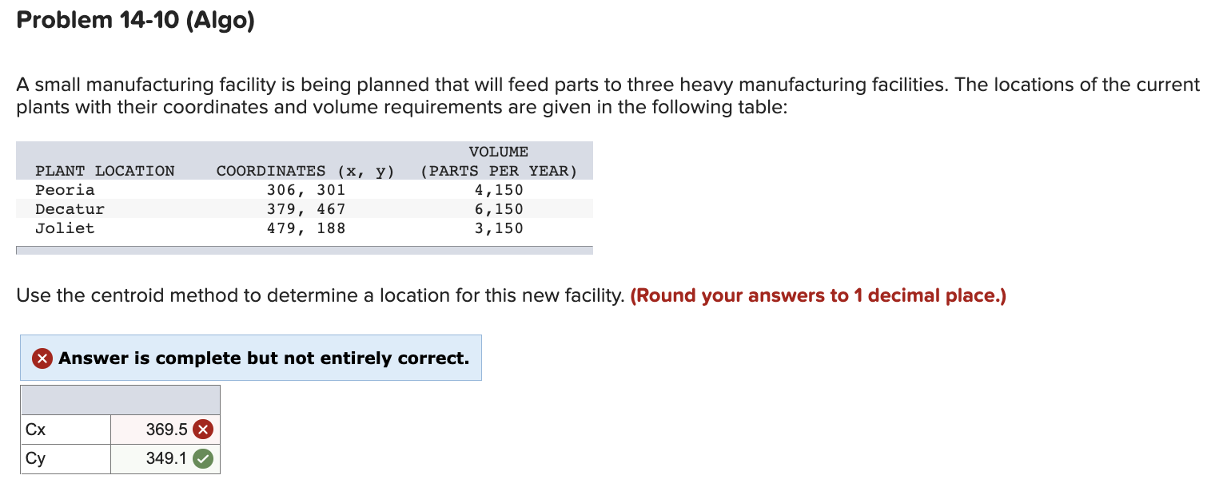Click the green checkmark beside 349.1
Screen dimensions: 1231x495
204,458
